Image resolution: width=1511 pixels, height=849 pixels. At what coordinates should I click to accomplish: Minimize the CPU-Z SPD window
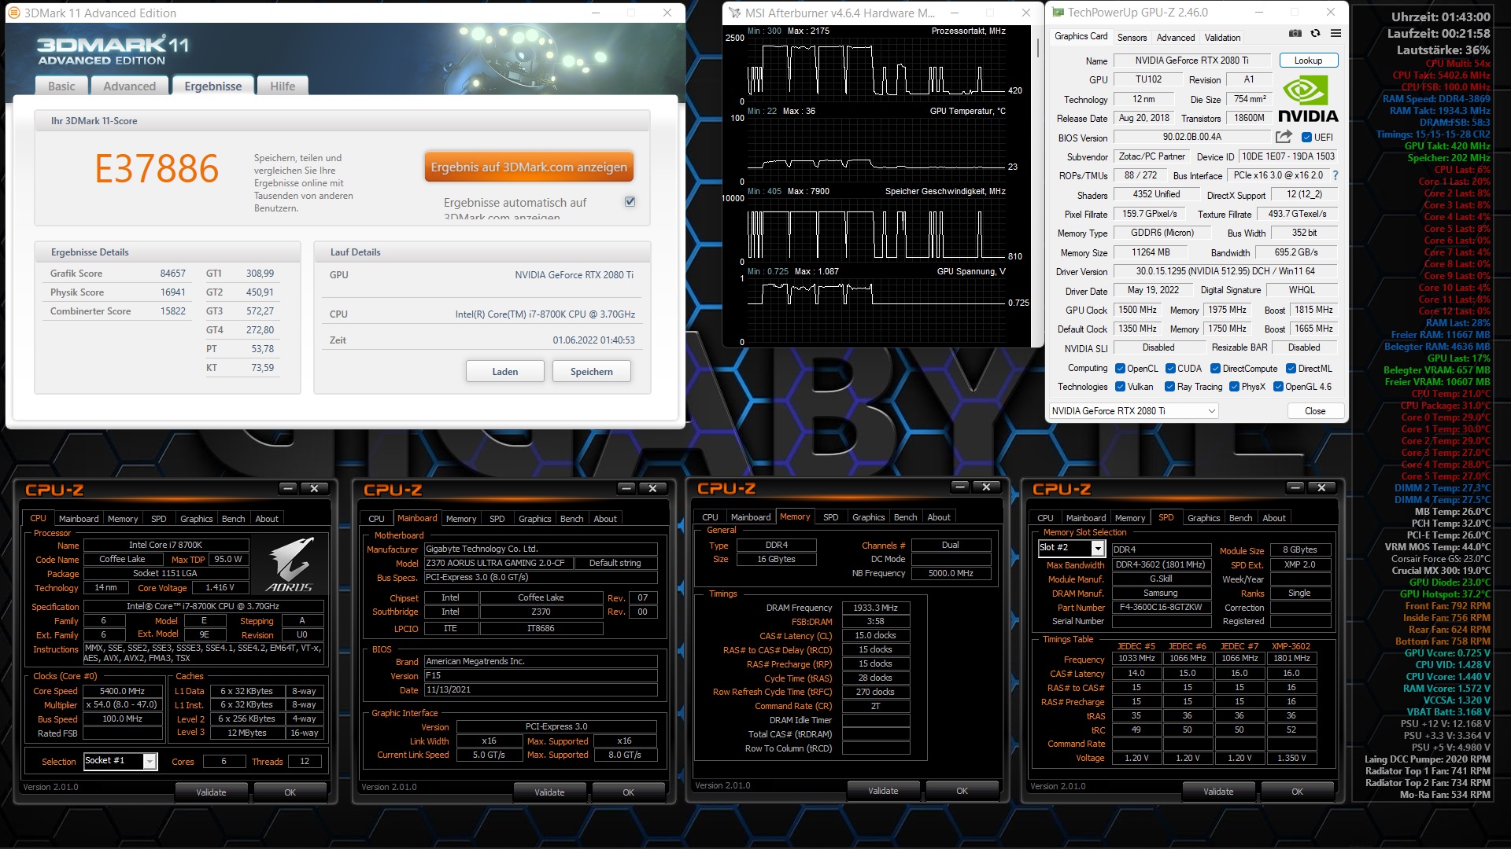click(x=1295, y=488)
